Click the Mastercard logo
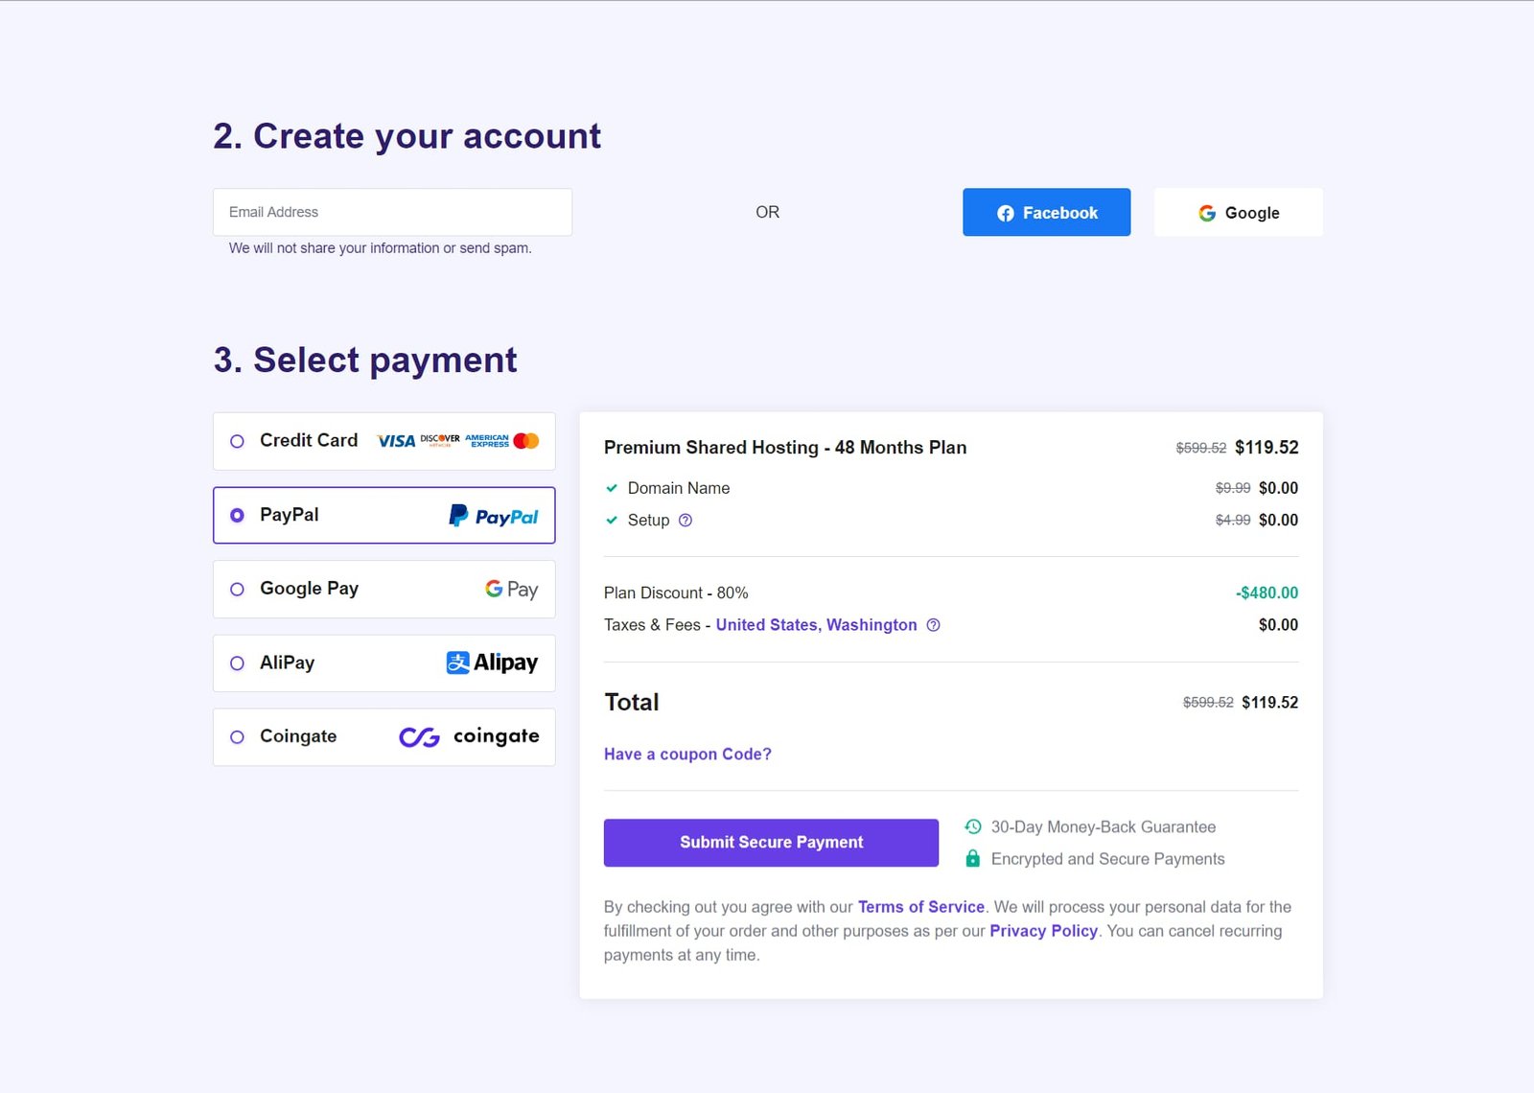The image size is (1534, 1093). coord(526,441)
